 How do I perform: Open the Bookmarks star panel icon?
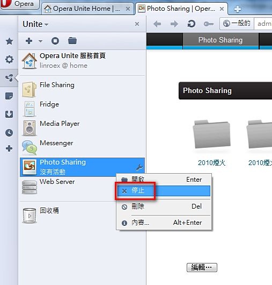pos(9,41)
